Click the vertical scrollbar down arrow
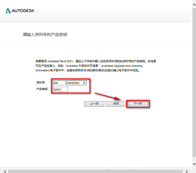 194,164
